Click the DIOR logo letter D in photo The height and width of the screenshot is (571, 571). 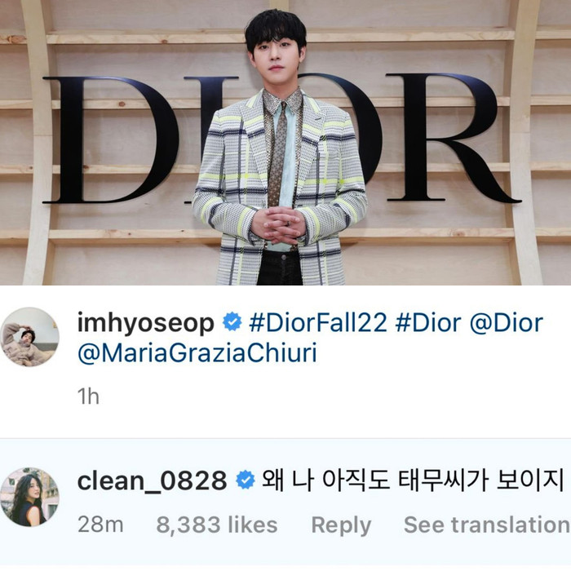click(111, 139)
